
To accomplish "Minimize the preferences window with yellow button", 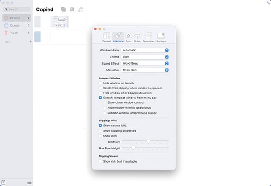I will pos(100,29).
